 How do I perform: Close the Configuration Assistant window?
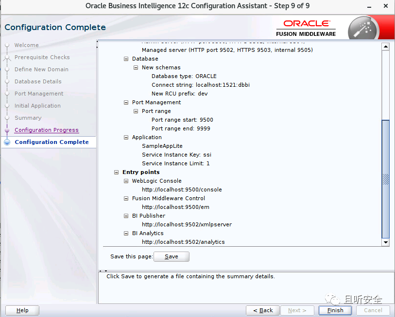(386, 6)
